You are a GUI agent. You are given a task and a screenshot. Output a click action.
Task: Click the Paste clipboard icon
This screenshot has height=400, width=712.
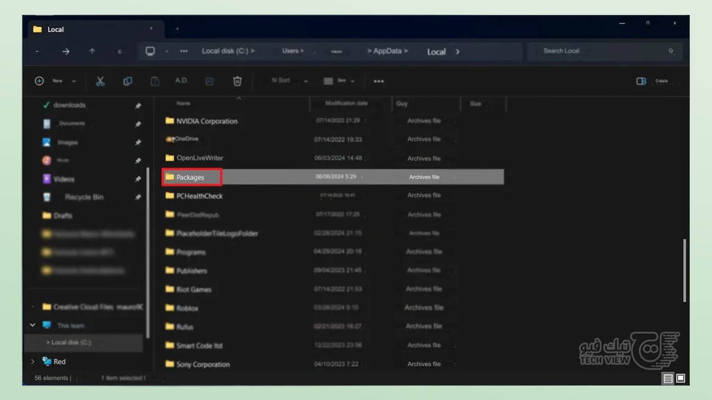tap(155, 81)
